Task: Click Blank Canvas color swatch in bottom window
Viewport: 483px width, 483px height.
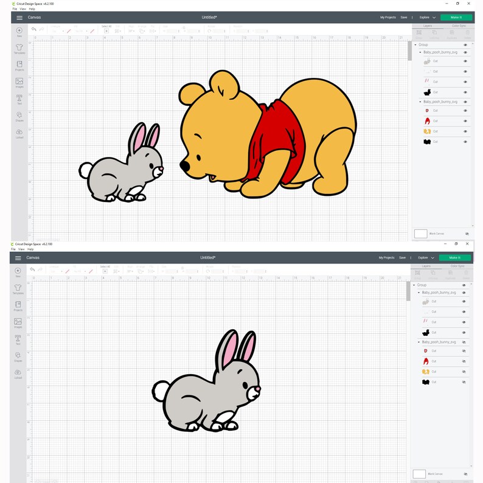Action: coord(419,474)
